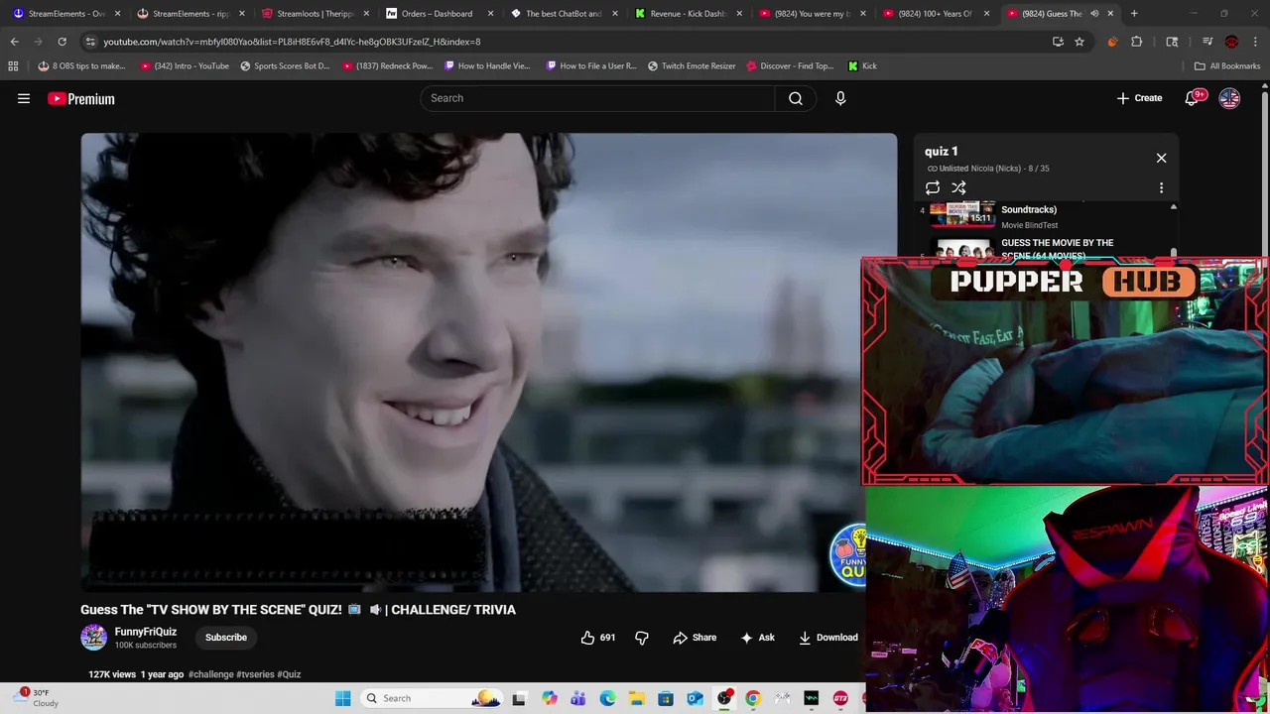Image resolution: width=1270 pixels, height=714 pixels.
Task: Bookmark this page with the star icon
Action: coord(1079,42)
